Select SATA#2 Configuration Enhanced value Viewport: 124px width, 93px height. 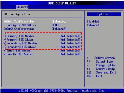(59, 29)
